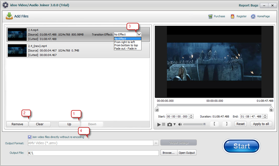
Task: Move file Up in the list
Action: 69,124
